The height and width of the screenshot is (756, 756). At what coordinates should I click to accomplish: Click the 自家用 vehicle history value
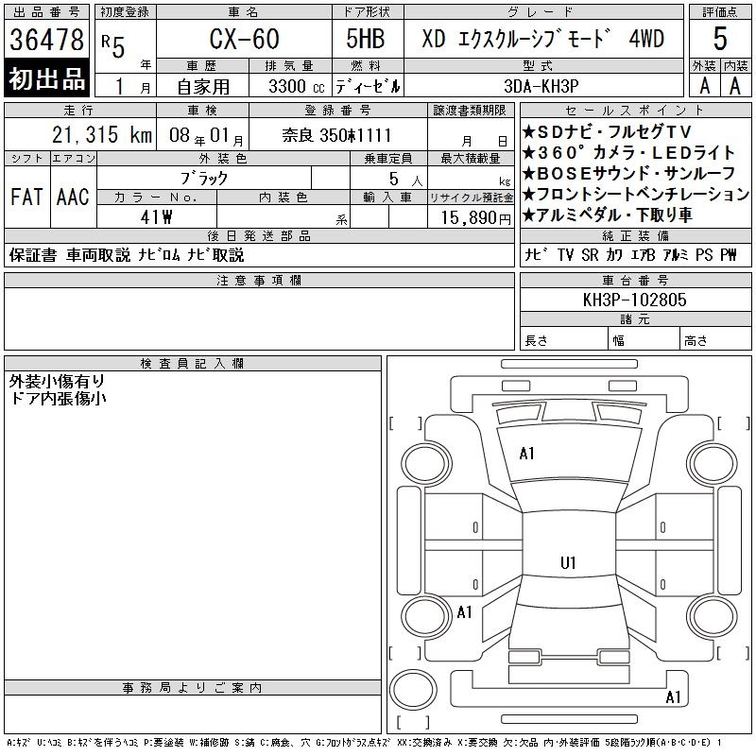pos(203,87)
